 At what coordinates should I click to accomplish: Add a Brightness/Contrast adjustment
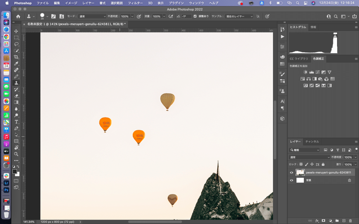click(306, 72)
